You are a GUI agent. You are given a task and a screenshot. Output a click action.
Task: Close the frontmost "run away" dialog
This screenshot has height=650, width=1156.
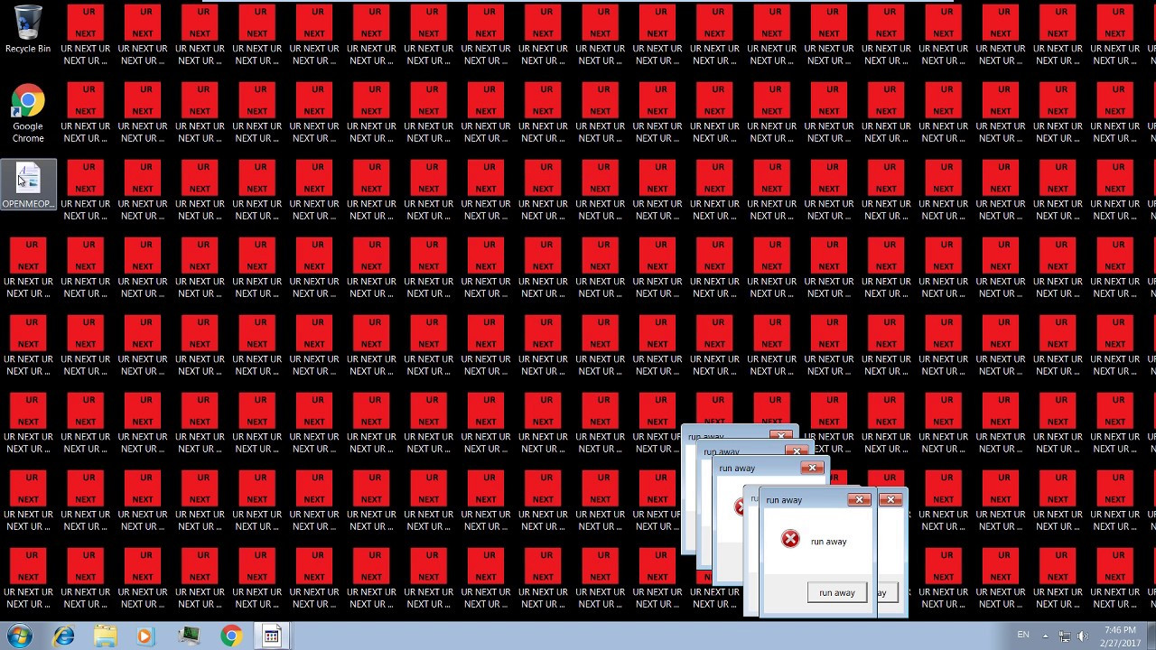point(859,499)
